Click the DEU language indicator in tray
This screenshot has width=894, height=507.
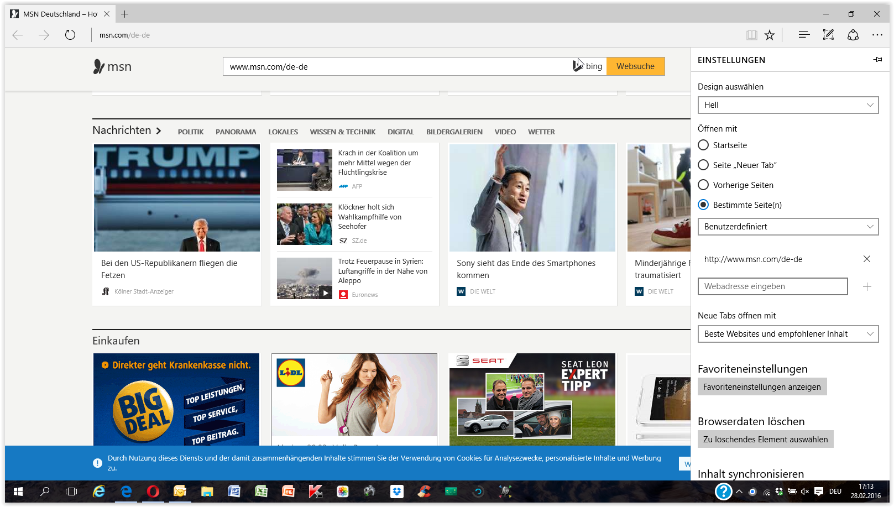coord(835,491)
